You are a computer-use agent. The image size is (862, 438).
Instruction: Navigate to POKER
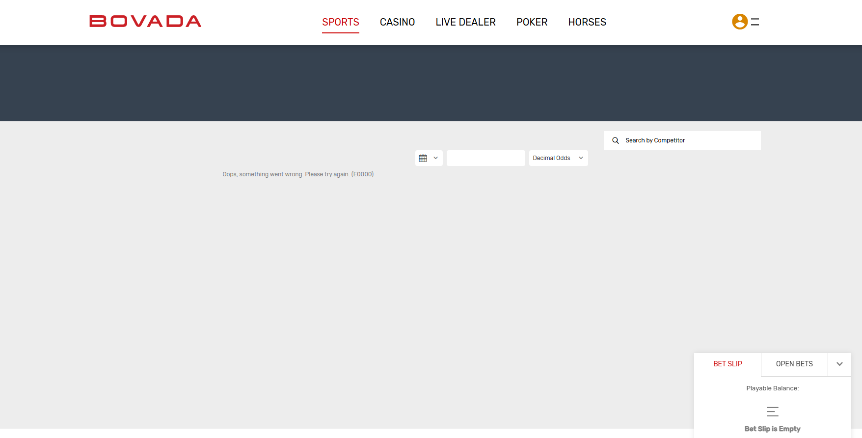(532, 22)
